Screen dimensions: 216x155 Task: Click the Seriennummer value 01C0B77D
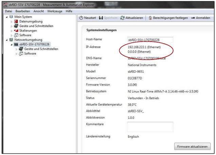135,78
